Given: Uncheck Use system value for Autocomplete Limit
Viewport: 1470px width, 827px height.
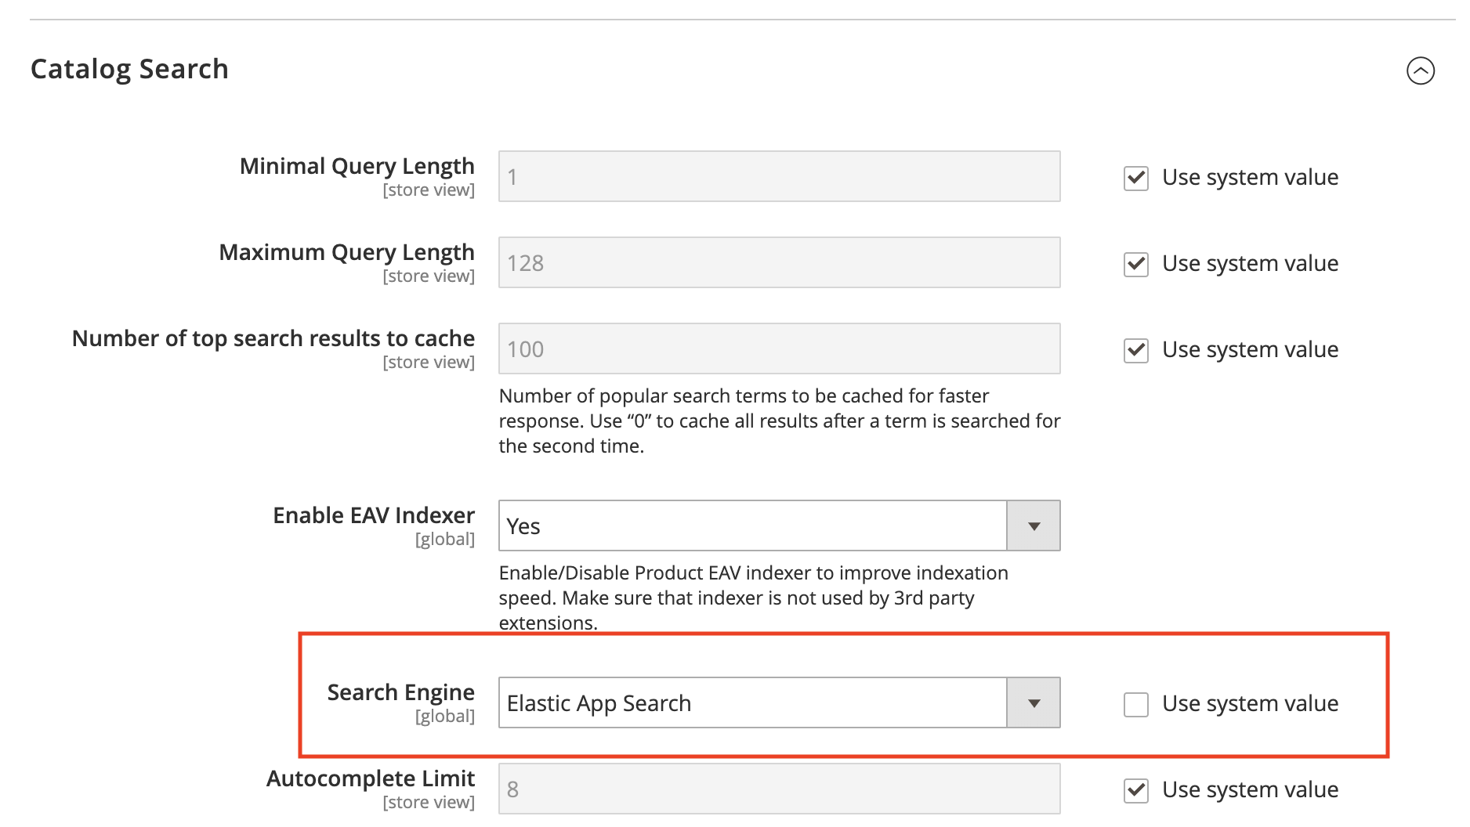Looking at the screenshot, I should 1135,790.
